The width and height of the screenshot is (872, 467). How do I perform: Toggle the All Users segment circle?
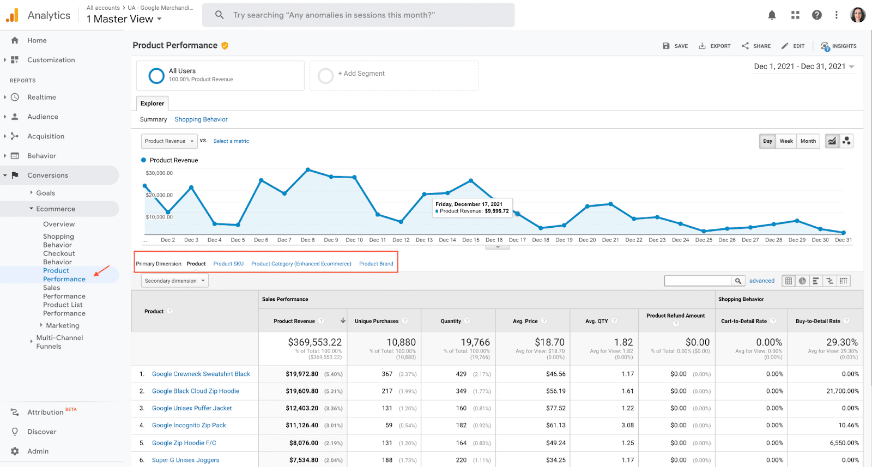click(156, 76)
